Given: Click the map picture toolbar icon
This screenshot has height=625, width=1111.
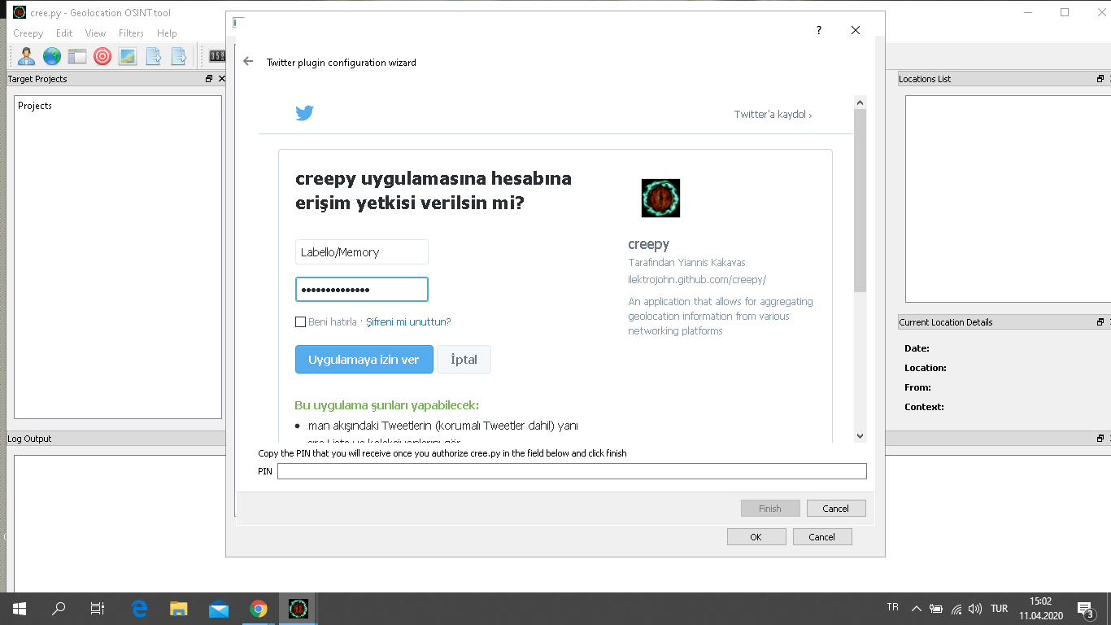Looking at the screenshot, I should pyautogui.click(x=128, y=56).
